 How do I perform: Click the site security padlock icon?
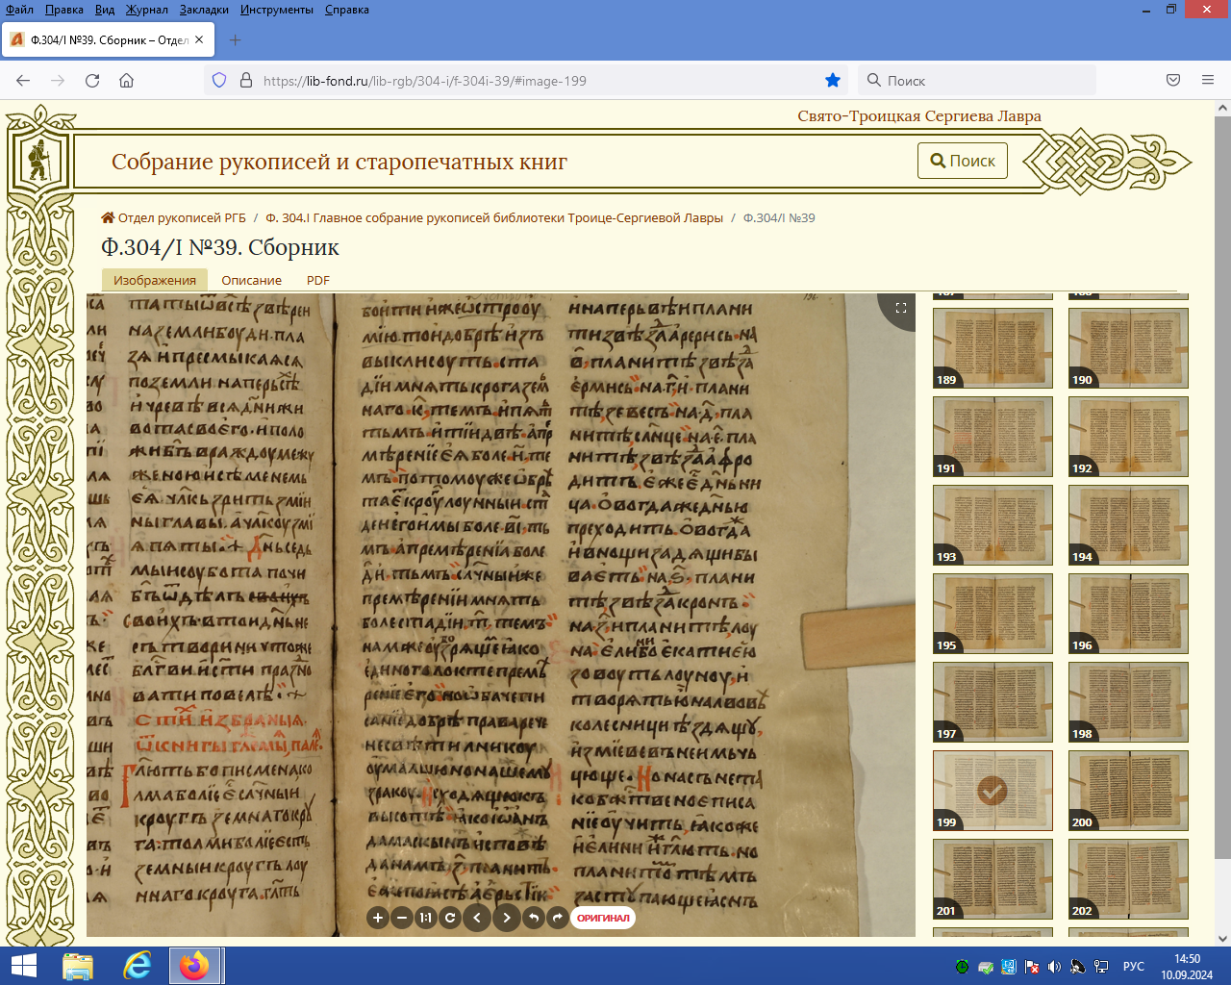click(245, 81)
